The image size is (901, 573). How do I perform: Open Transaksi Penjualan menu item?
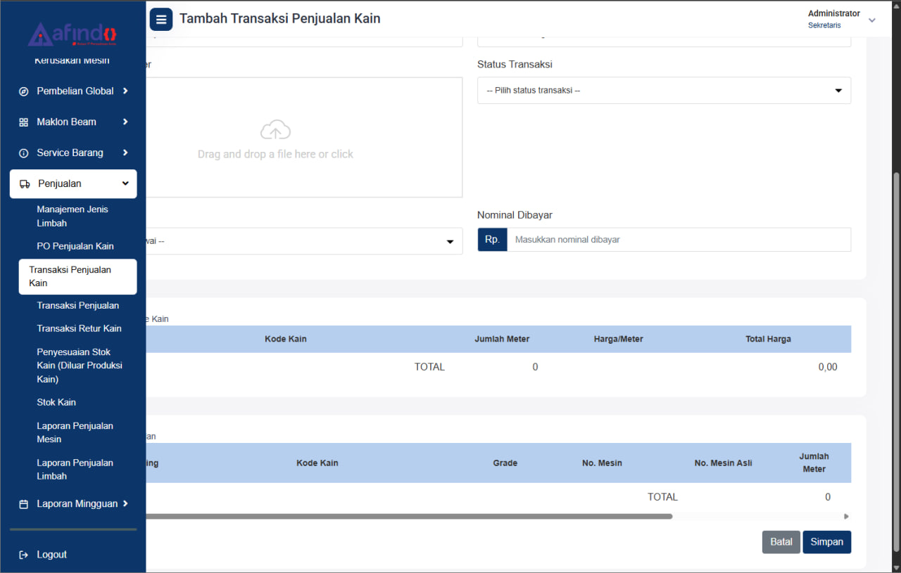(x=78, y=306)
